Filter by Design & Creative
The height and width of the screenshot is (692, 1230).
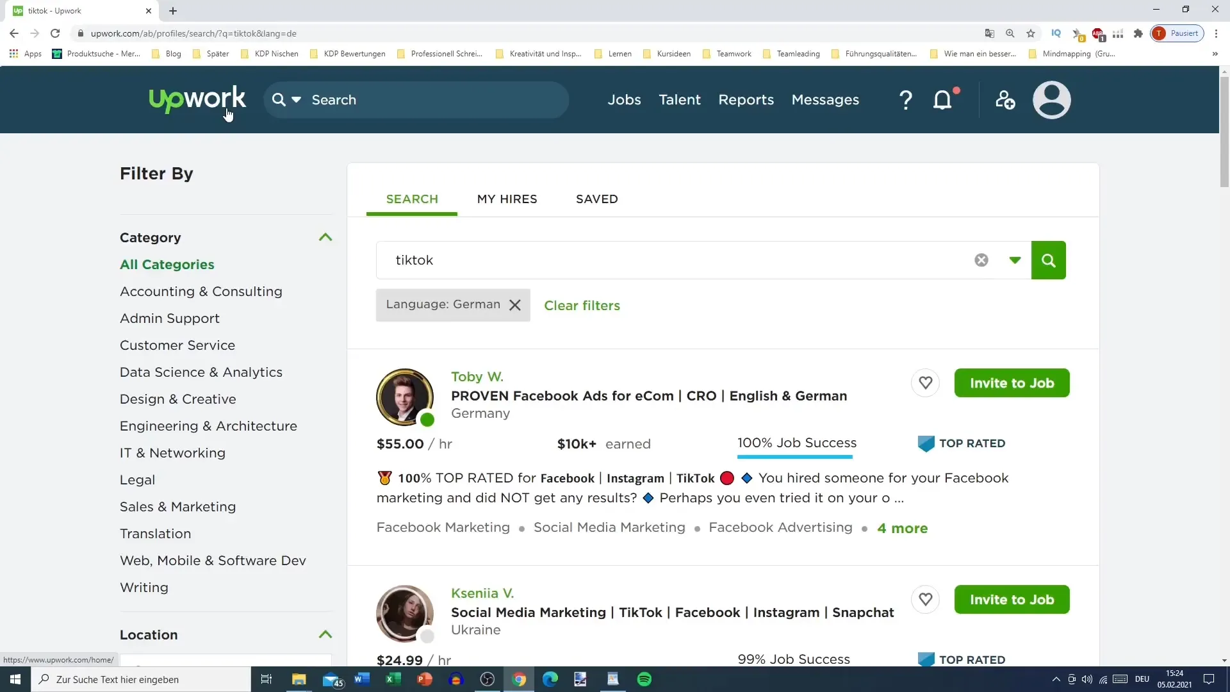pyautogui.click(x=177, y=399)
